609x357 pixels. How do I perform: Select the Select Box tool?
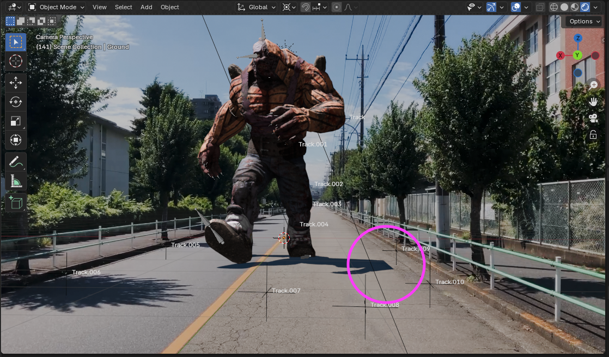point(16,42)
